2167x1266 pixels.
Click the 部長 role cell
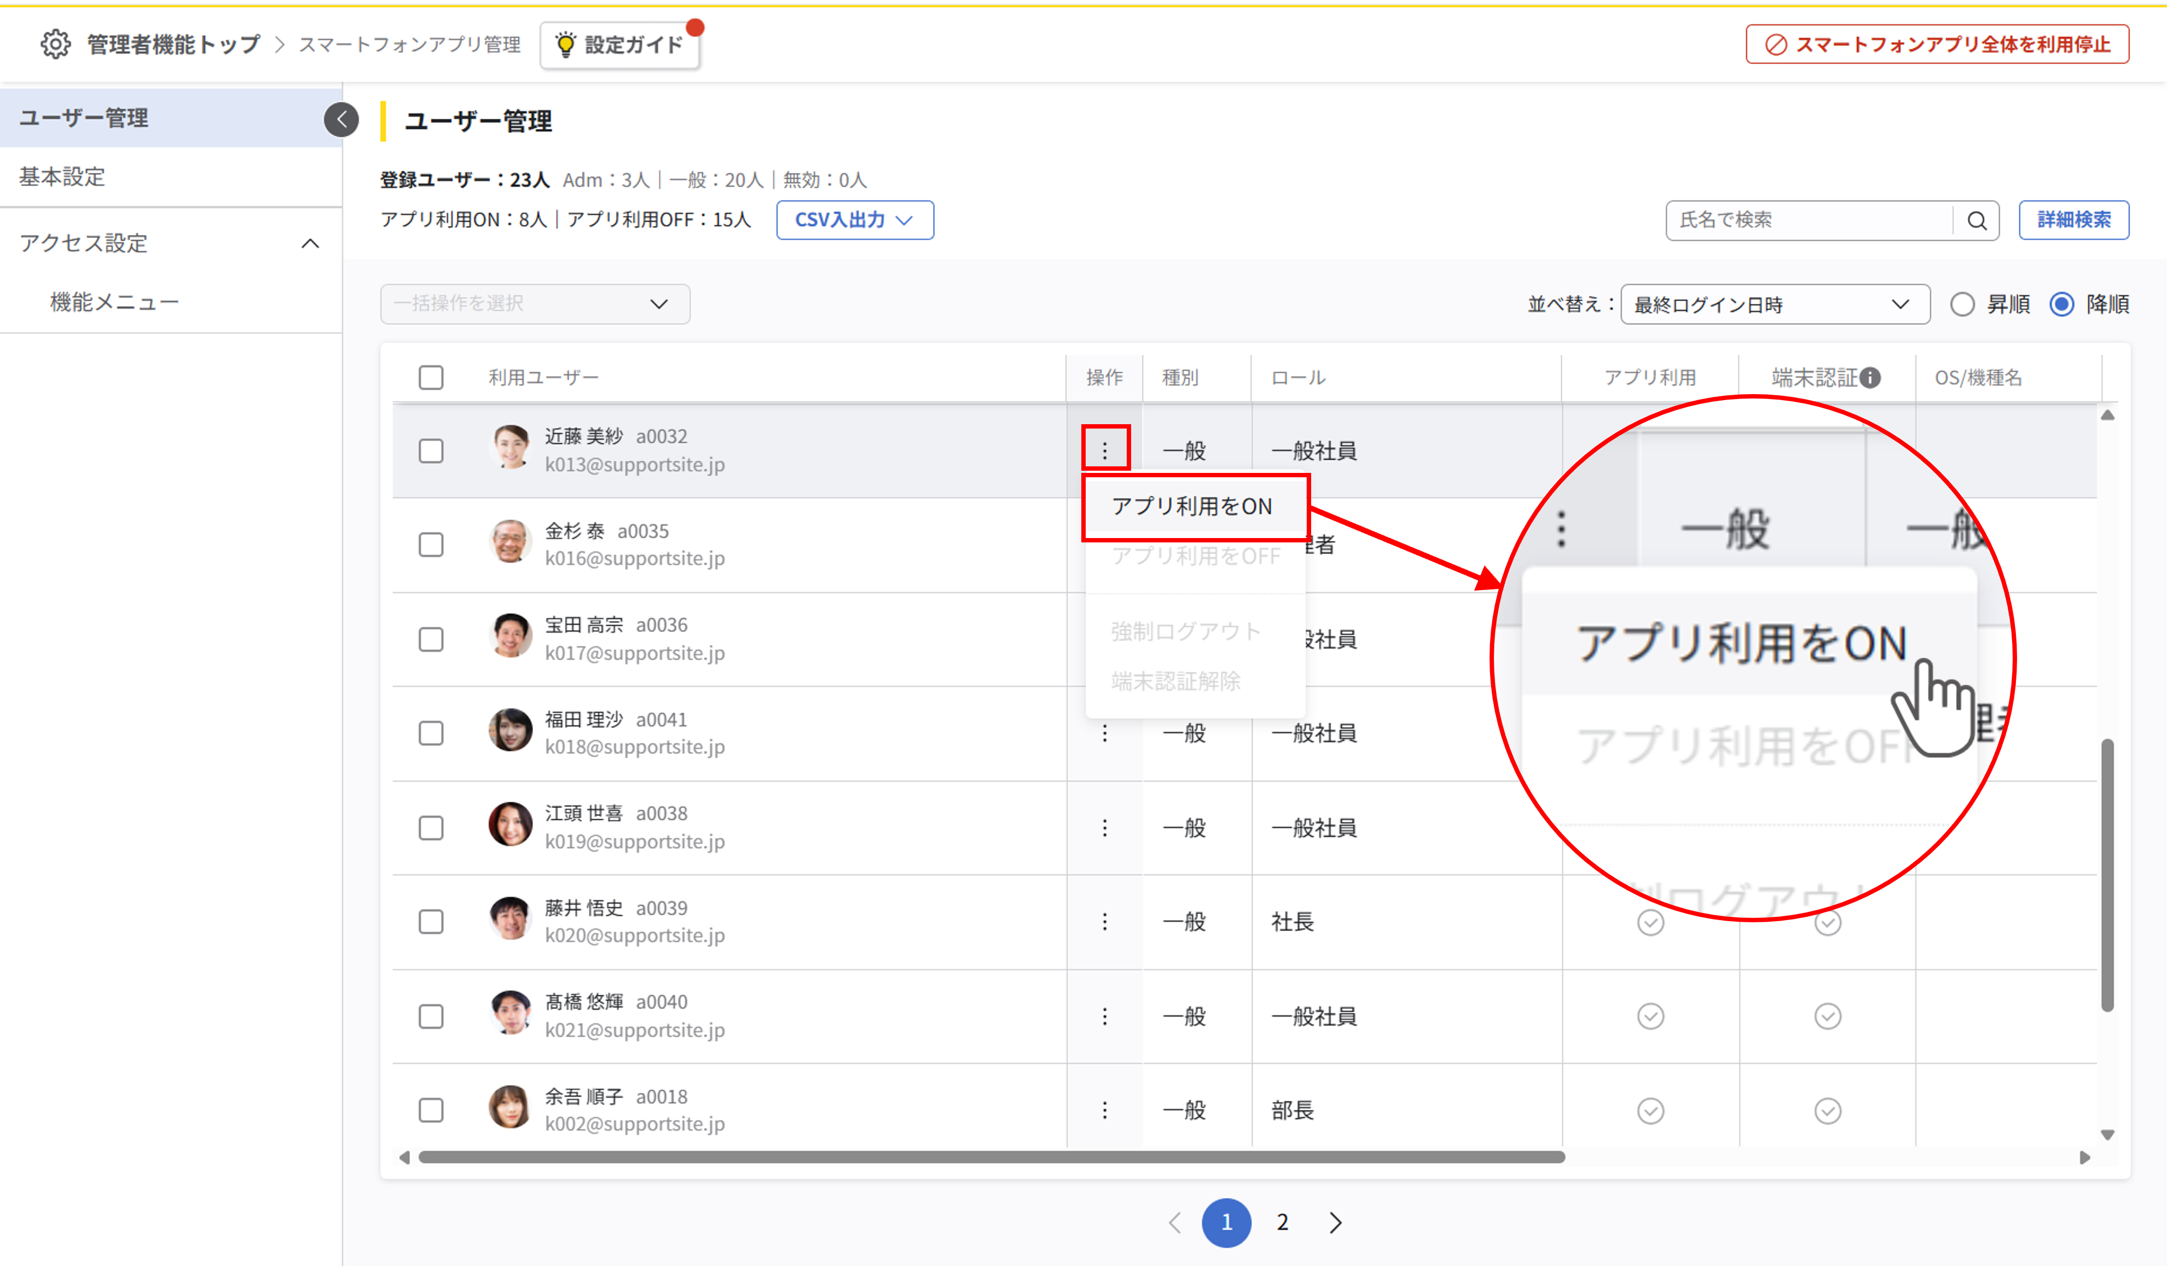pos(1293,1111)
